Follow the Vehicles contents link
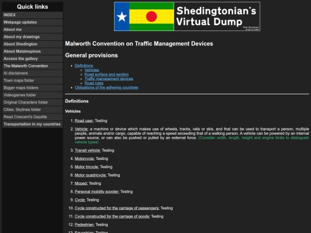Image resolution: width=311 pixels, height=233 pixels. pyautogui.click(x=92, y=70)
